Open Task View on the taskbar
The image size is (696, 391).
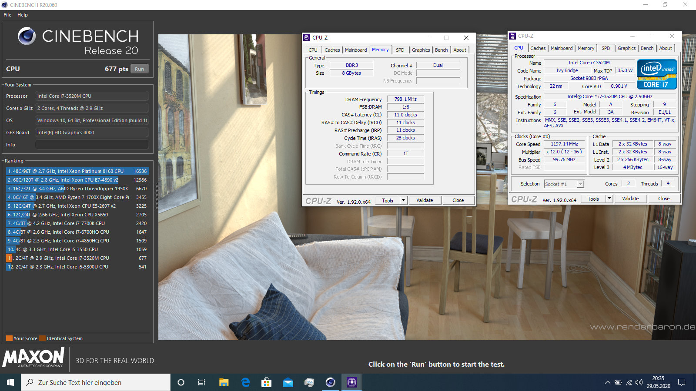click(x=202, y=382)
